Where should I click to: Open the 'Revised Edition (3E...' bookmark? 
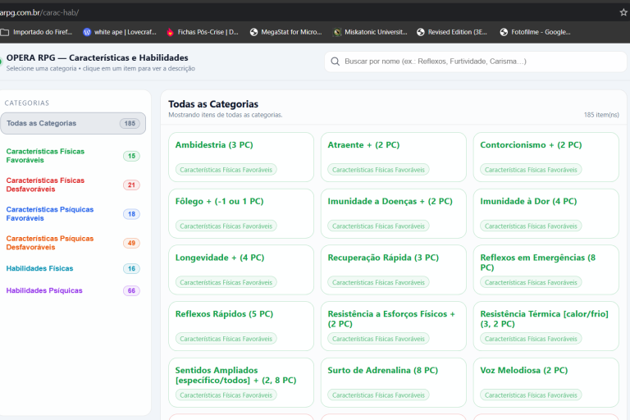(x=452, y=32)
